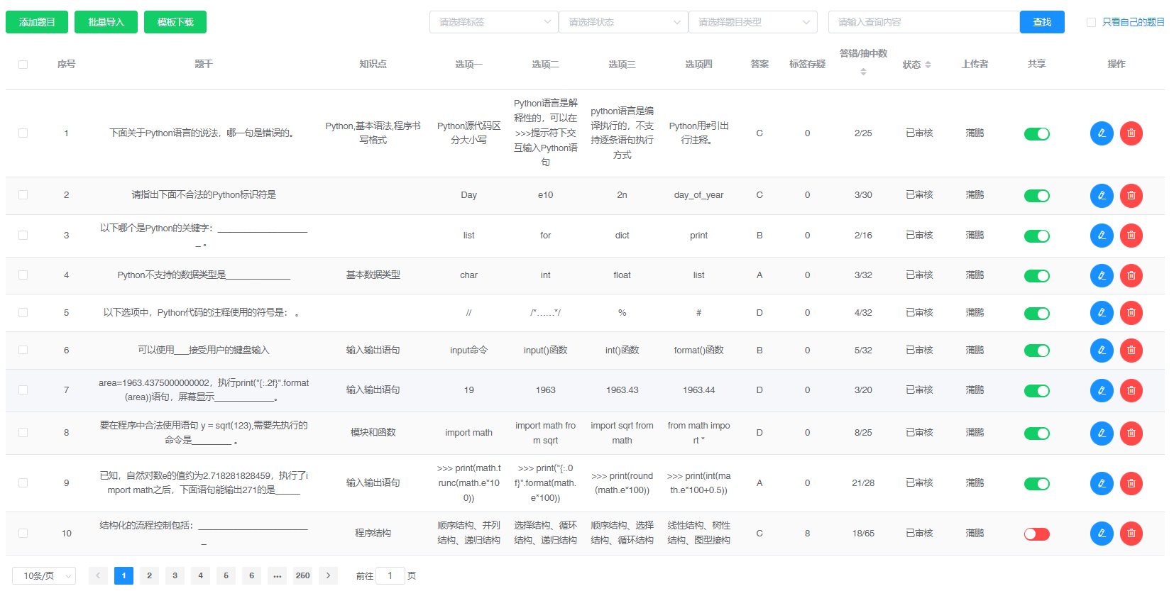
Task: Jump to last page 260
Action: point(302,575)
